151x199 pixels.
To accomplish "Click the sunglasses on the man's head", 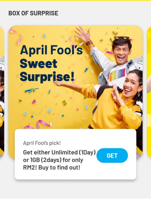I will tap(122, 38).
